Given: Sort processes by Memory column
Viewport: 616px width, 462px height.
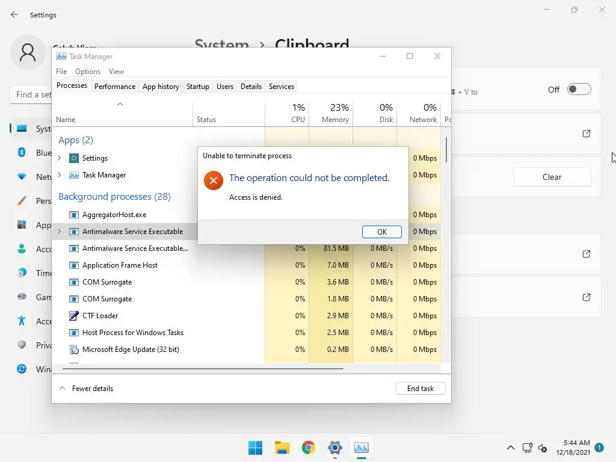Looking at the screenshot, I should [331, 113].
